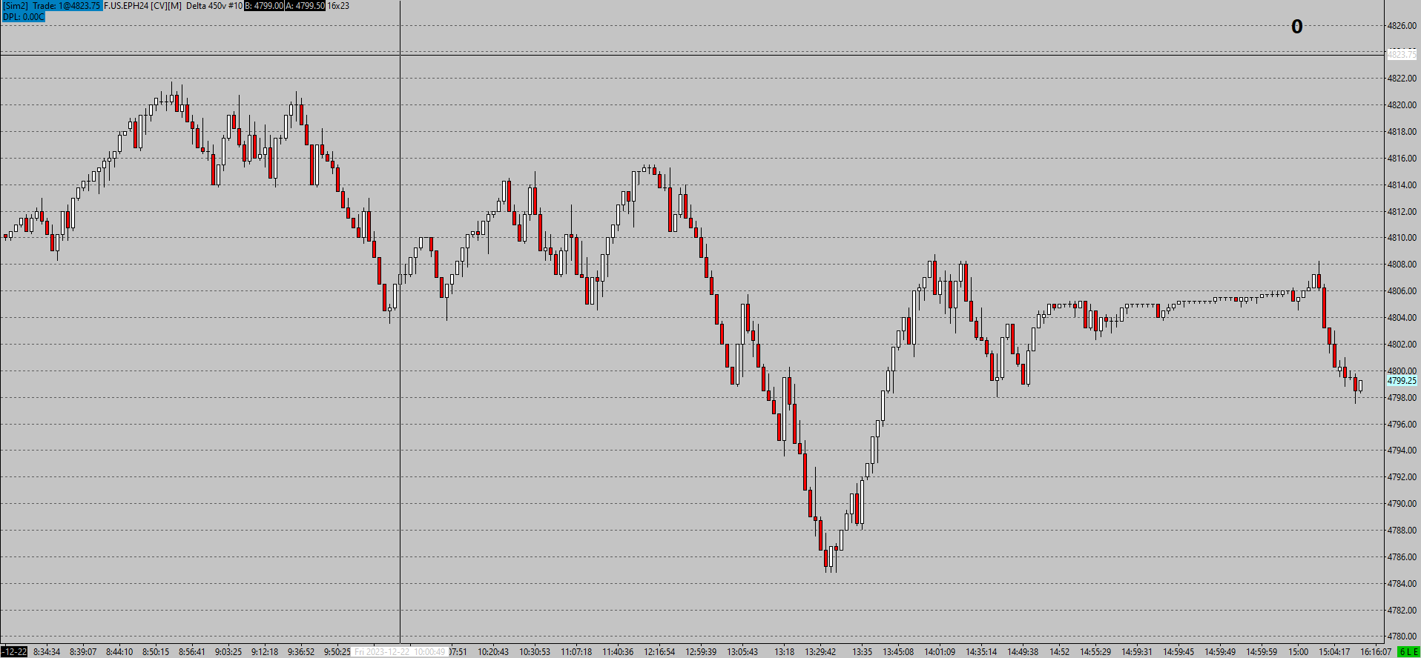The height and width of the screenshot is (658, 1421).
Task: Click the green '6 L E' status box
Action: point(1408,652)
